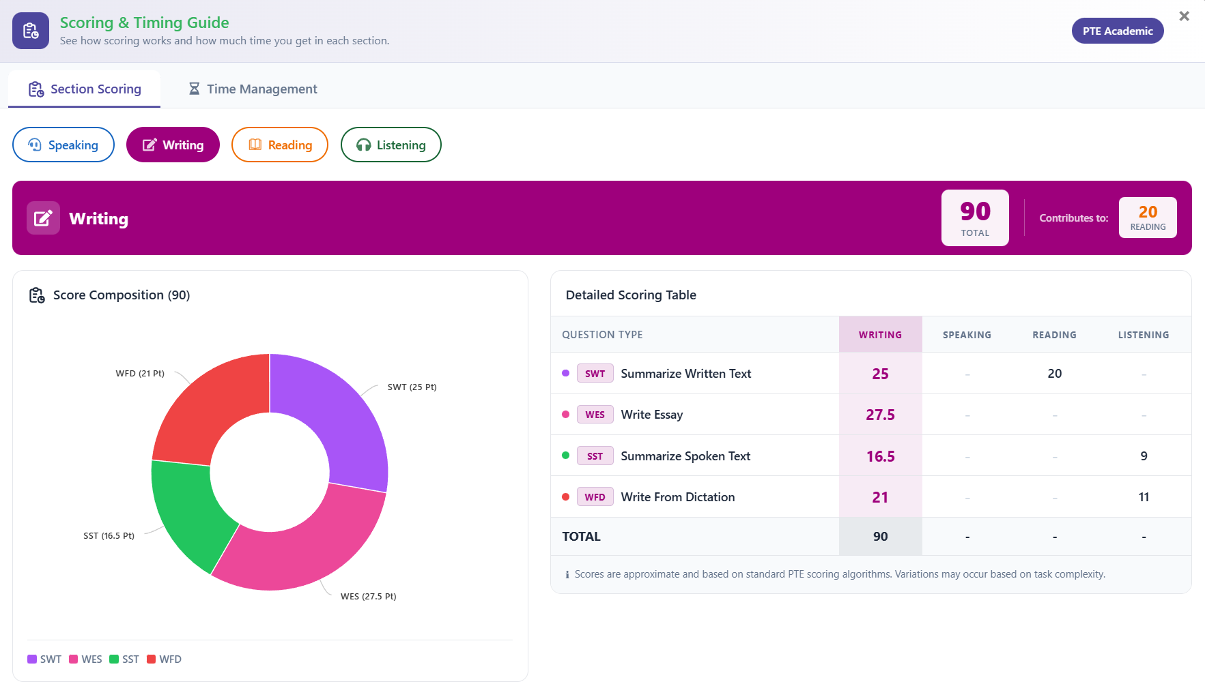Select the Writing section filter
The width and height of the screenshot is (1205, 699).
point(173,145)
